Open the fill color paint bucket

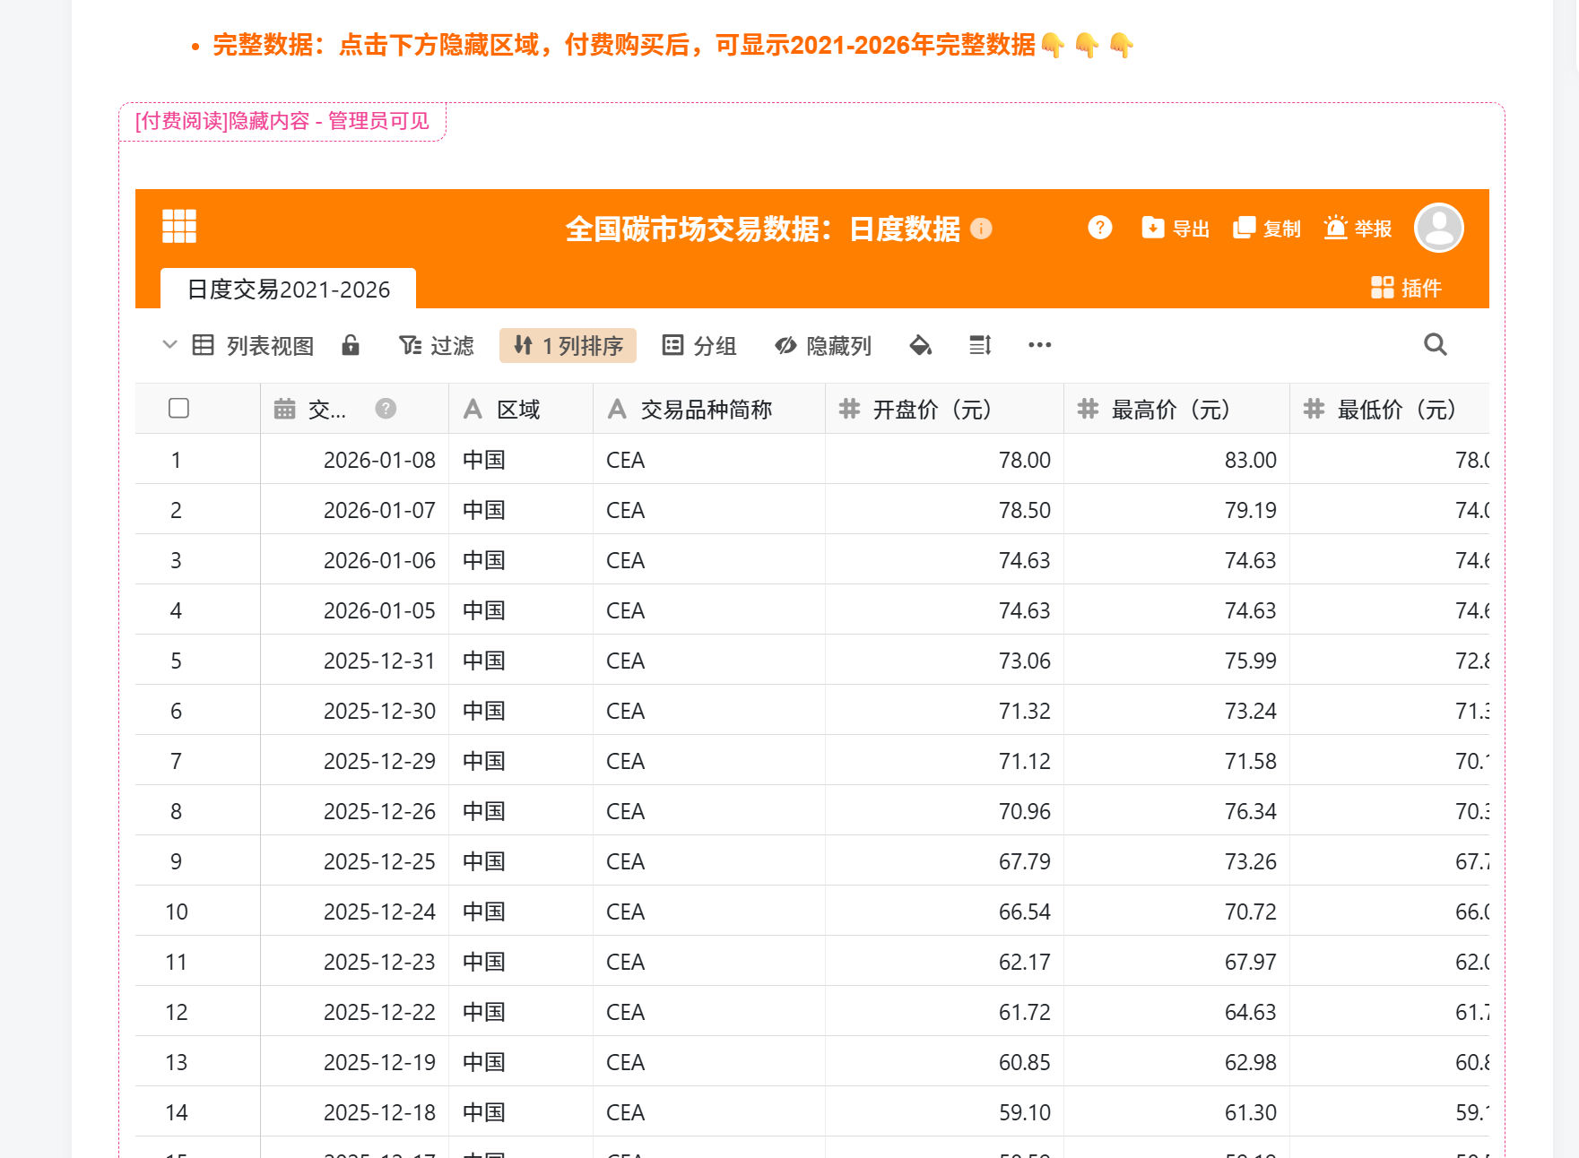pos(920,346)
